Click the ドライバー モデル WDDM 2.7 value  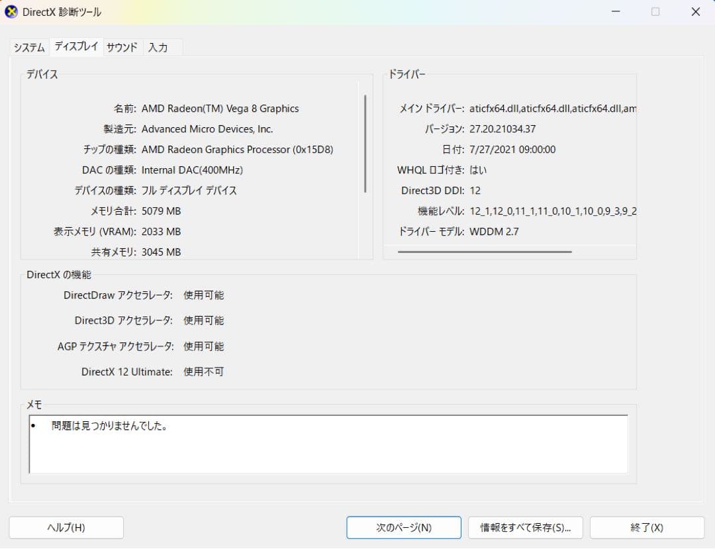[495, 232]
